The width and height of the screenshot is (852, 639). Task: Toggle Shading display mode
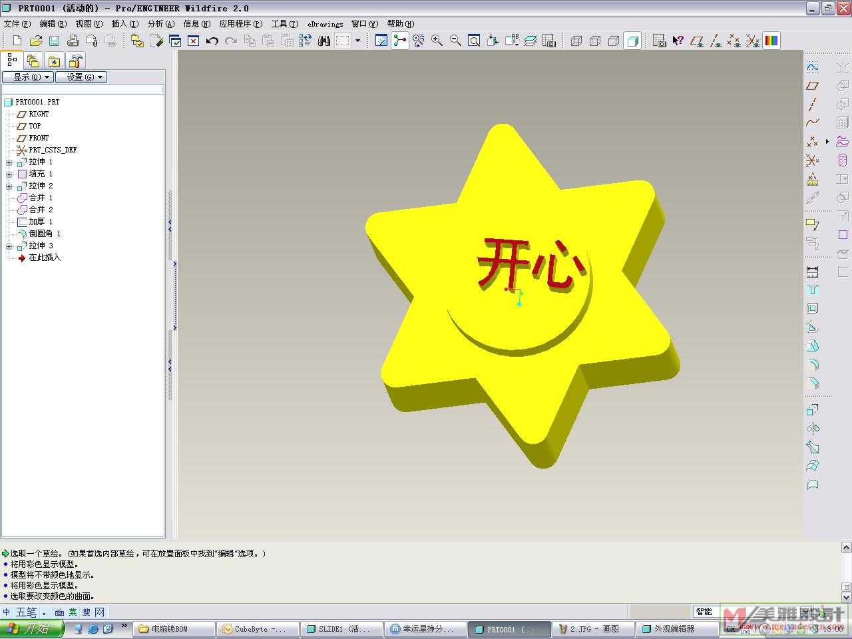pos(632,41)
